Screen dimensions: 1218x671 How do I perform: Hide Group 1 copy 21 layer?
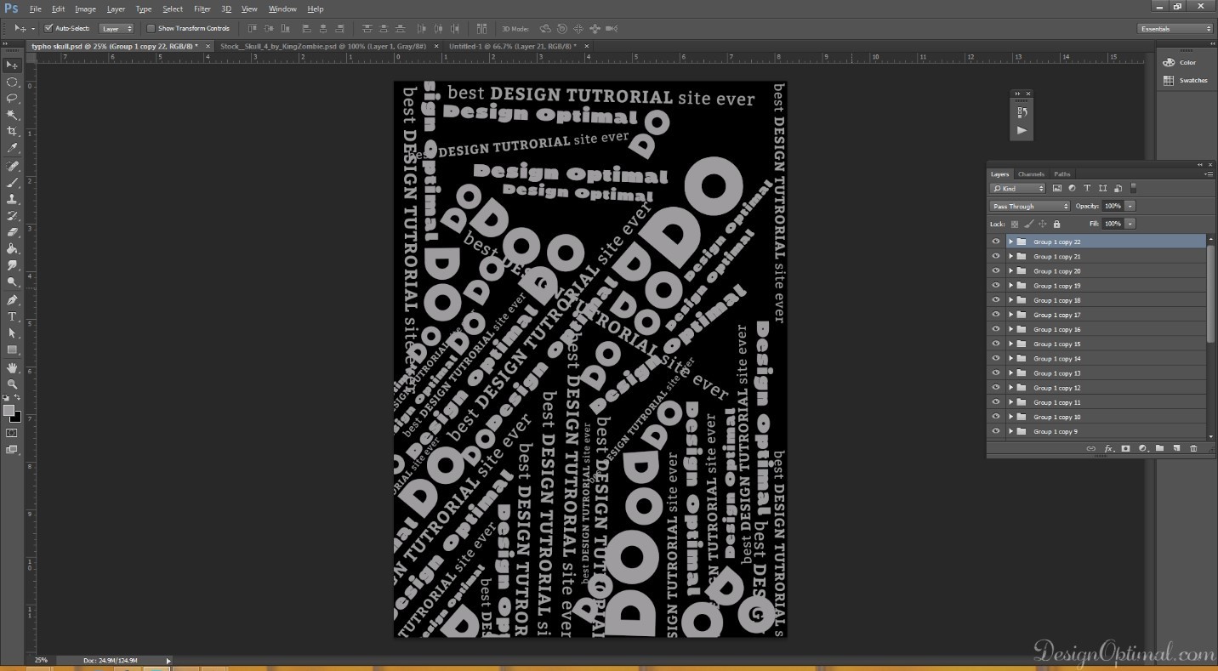pos(996,256)
